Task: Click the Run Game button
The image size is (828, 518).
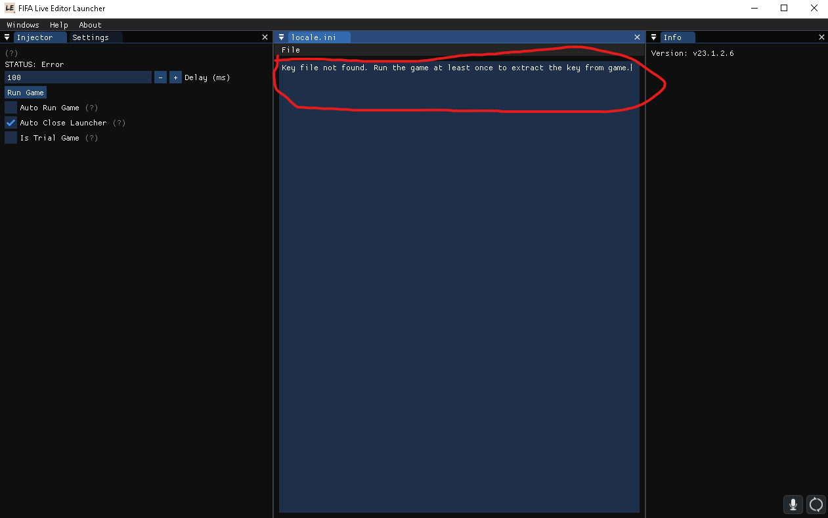Action: 25,92
